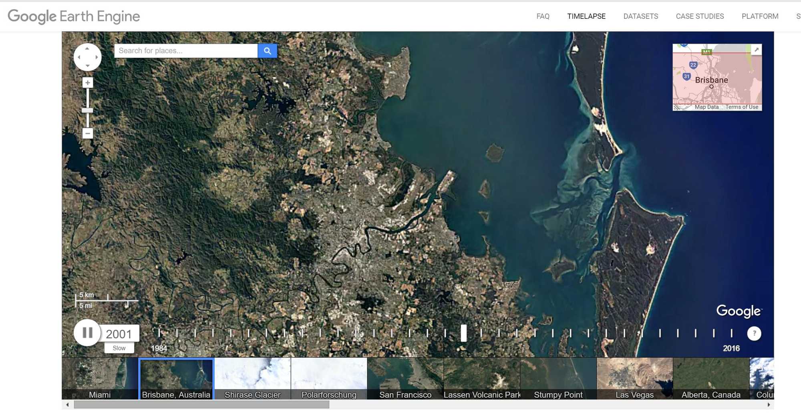Screen dimensions: 801x416
Task: Toggle the Slow playback speed button
Action: pyautogui.click(x=119, y=348)
